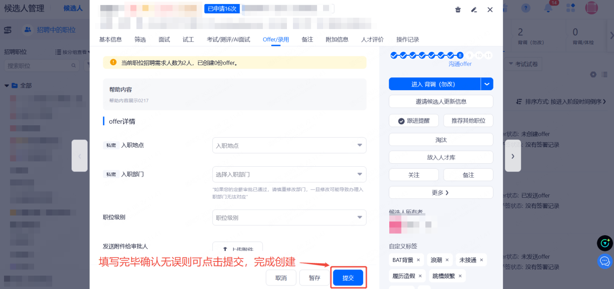Click the 暂存 save draft button
The image size is (614, 289).
pos(315,278)
